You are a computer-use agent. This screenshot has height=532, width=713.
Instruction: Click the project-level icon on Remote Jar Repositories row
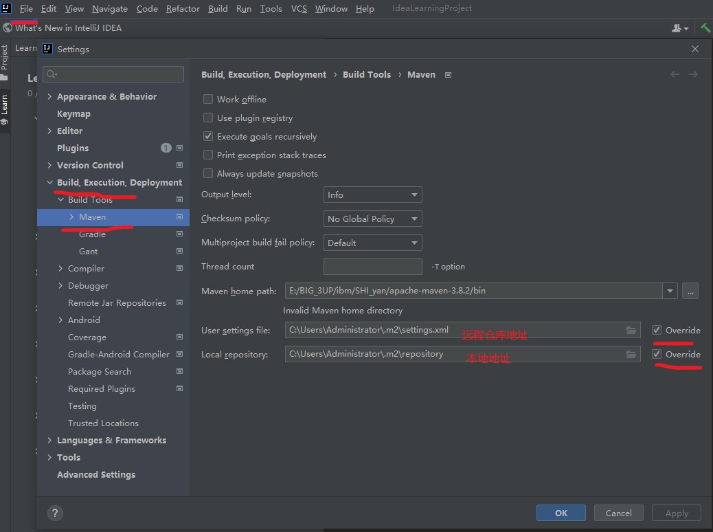179,302
